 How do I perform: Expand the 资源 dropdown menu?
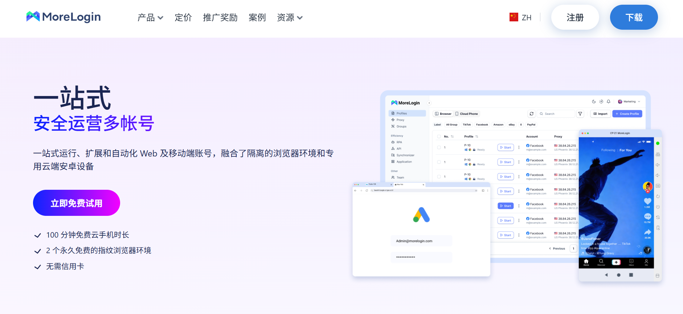pos(290,17)
